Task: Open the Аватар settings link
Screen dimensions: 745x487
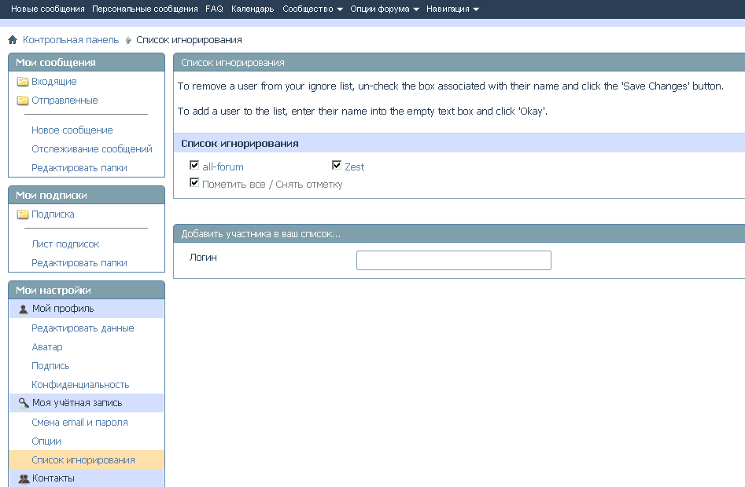Action: [x=47, y=347]
